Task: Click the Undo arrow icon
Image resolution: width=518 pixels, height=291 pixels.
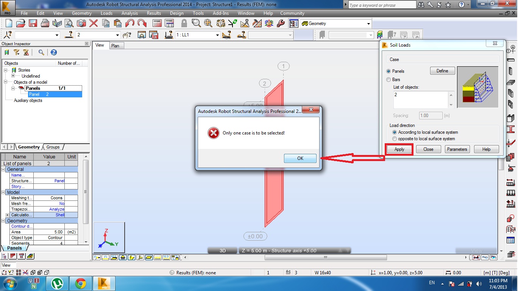Action: pos(130,23)
